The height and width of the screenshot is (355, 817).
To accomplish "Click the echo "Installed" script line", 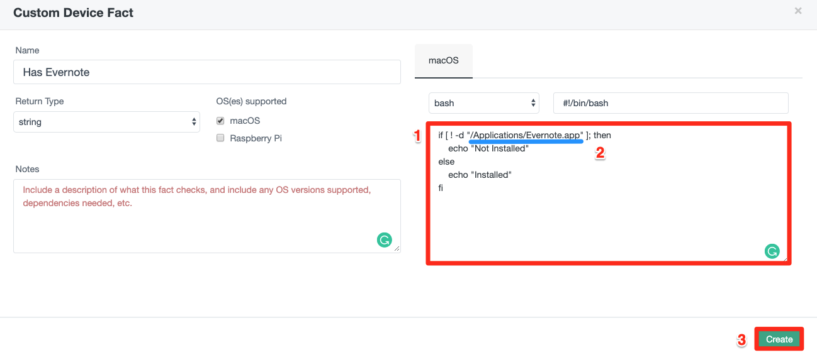I will [480, 175].
